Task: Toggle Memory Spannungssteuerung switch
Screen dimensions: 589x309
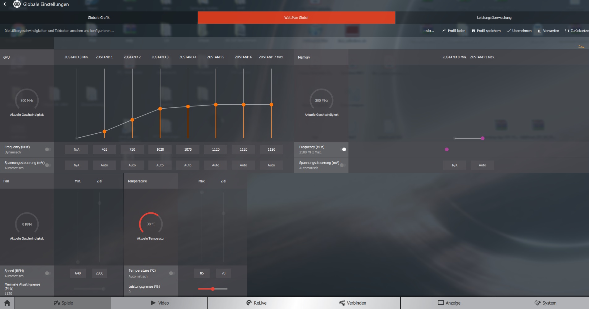Action: pos(343,165)
